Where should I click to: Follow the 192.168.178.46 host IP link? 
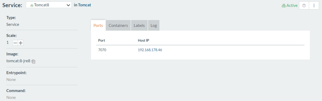click(x=150, y=50)
